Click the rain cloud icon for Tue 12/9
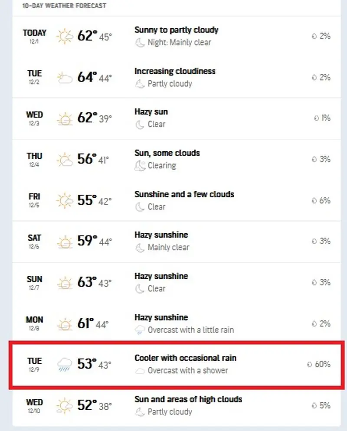 coord(65,364)
